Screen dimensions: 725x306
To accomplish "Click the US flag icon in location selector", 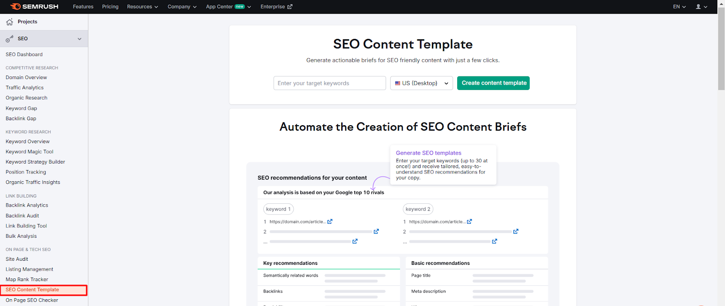I will click(x=397, y=83).
